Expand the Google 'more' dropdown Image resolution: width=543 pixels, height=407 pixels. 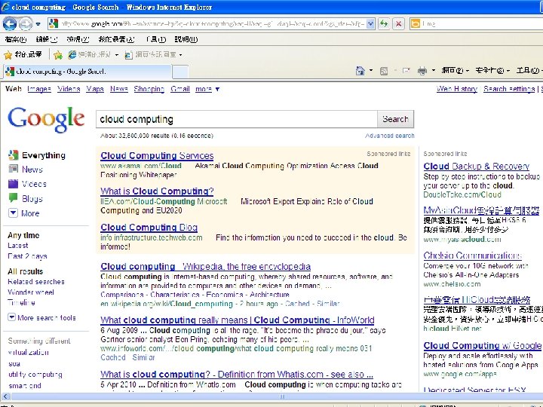click(x=207, y=89)
